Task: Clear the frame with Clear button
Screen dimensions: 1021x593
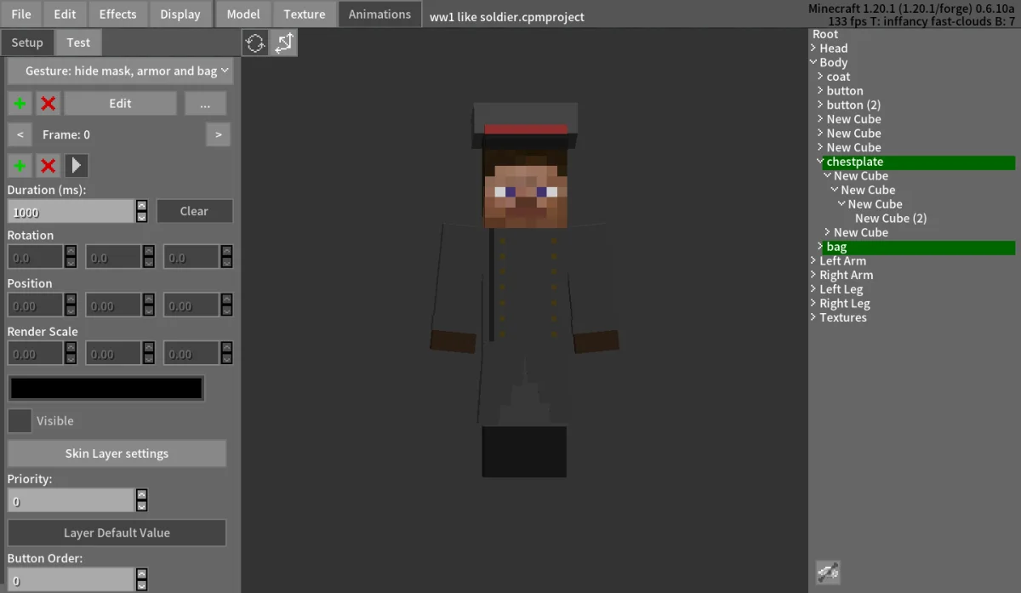Action: point(194,212)
